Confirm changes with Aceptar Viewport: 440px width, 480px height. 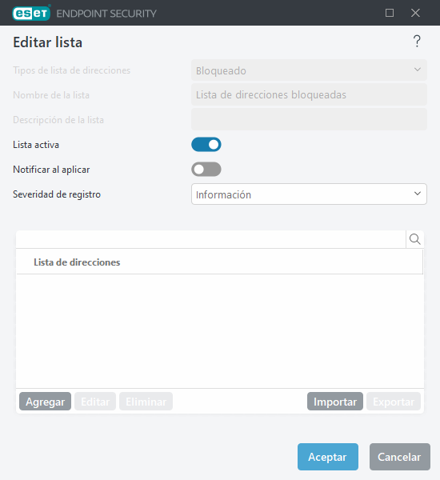(x=328, y=457)
